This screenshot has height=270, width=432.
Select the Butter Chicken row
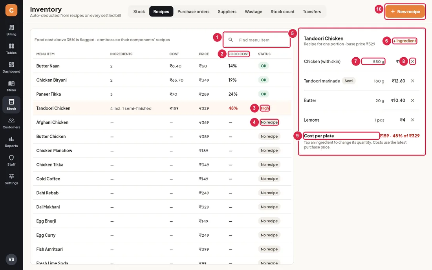162,137
